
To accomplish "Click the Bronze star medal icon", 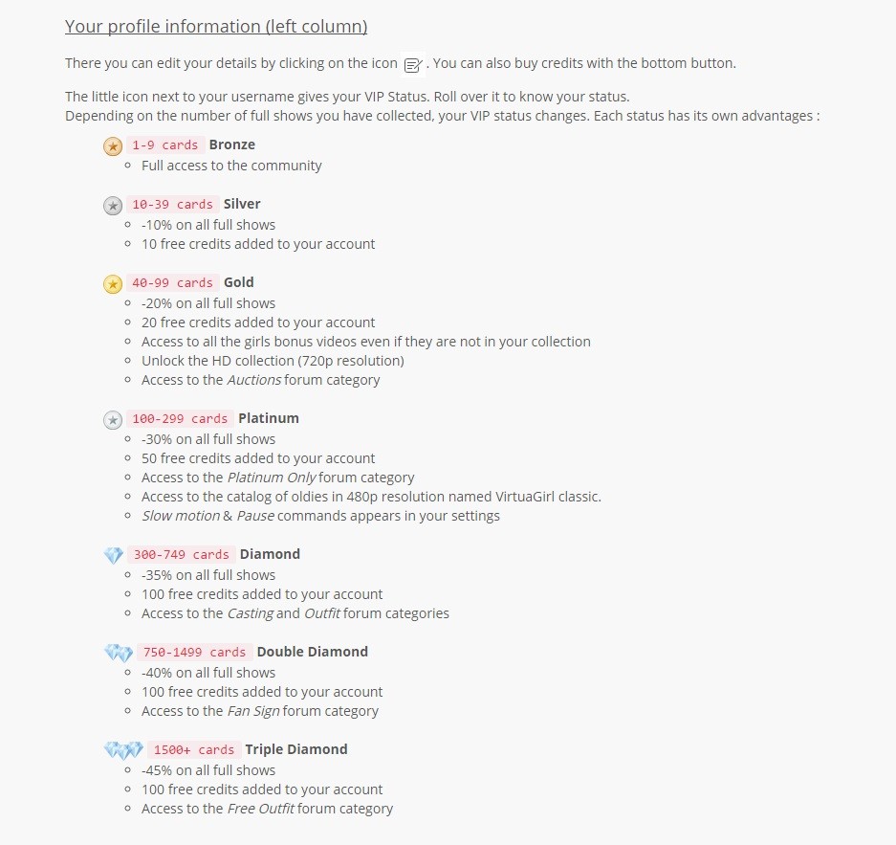I will coord(113,145).
